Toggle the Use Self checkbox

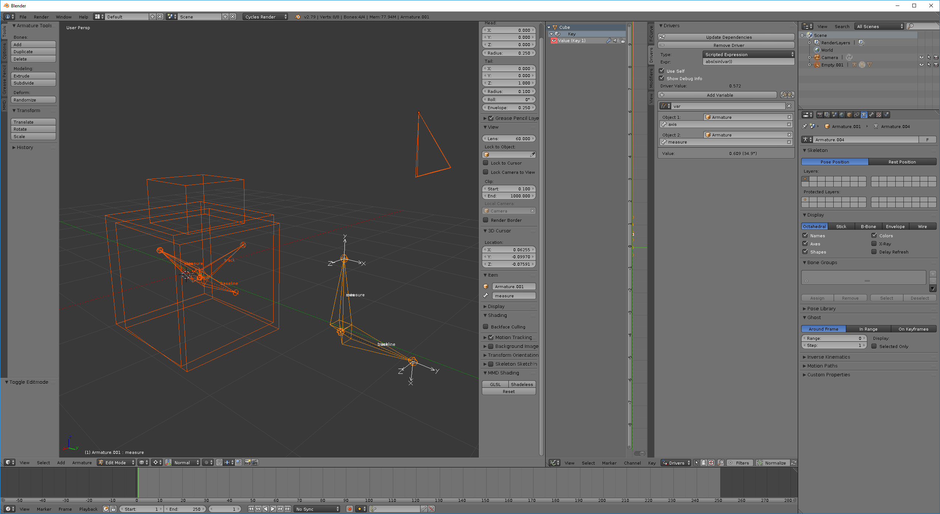coord(662,71)
